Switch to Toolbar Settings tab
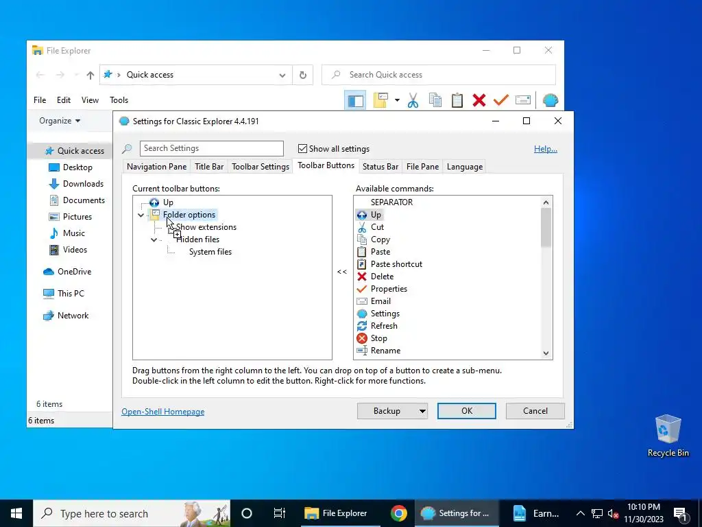 click(x=261, y=167)
